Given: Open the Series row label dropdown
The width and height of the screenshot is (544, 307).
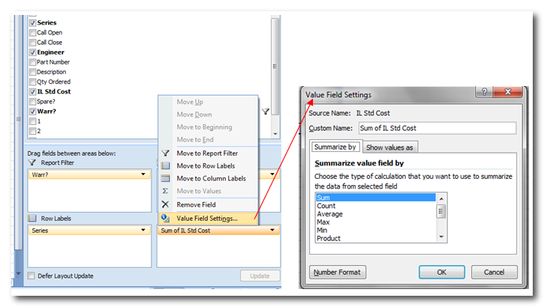Looking at the screenshot, I should (x=143, y=231).
